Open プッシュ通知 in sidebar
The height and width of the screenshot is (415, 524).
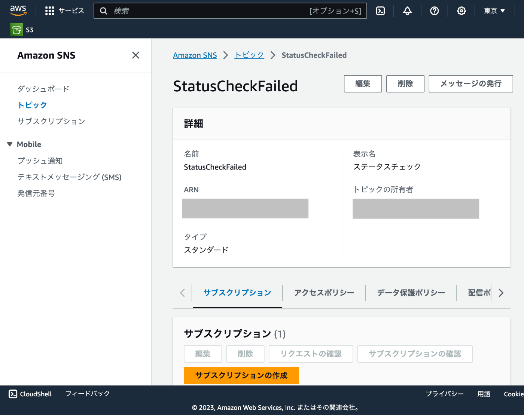[40, 161]
